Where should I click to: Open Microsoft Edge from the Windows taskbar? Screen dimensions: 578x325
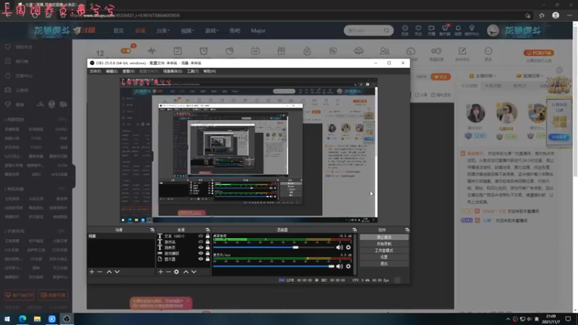(x=22, y=318)
